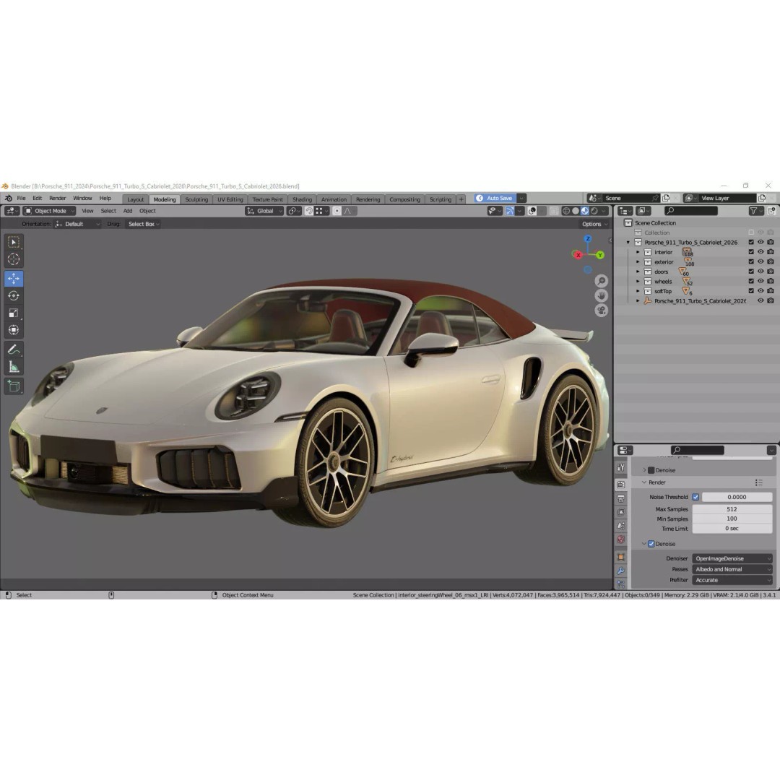Open the File menu
Screen dimensions: 780x780
[22, 198]
